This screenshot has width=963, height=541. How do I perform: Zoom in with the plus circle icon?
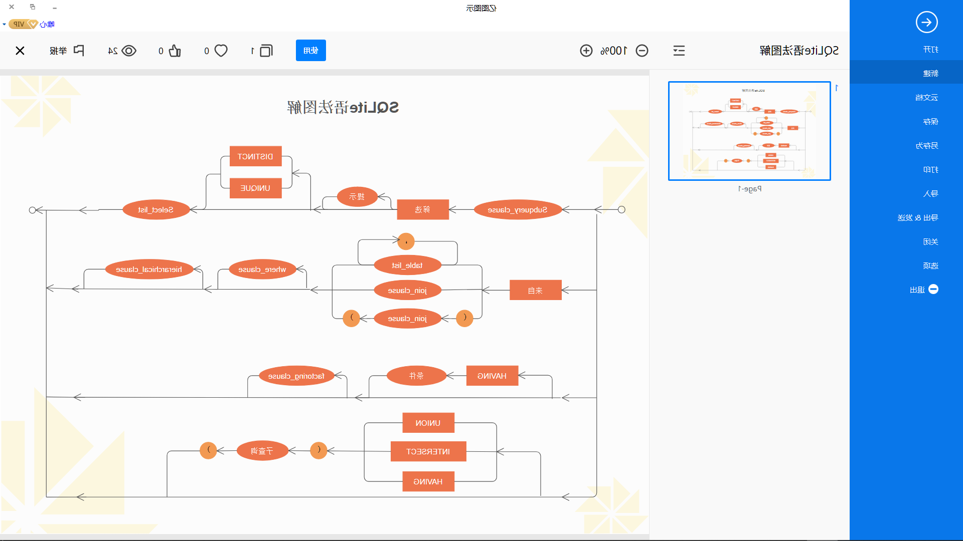(586, 51)
